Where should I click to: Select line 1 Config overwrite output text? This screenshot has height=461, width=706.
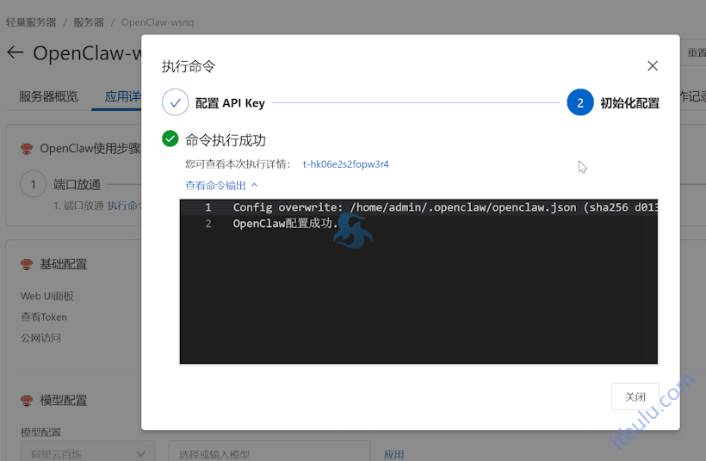(445, 207)
